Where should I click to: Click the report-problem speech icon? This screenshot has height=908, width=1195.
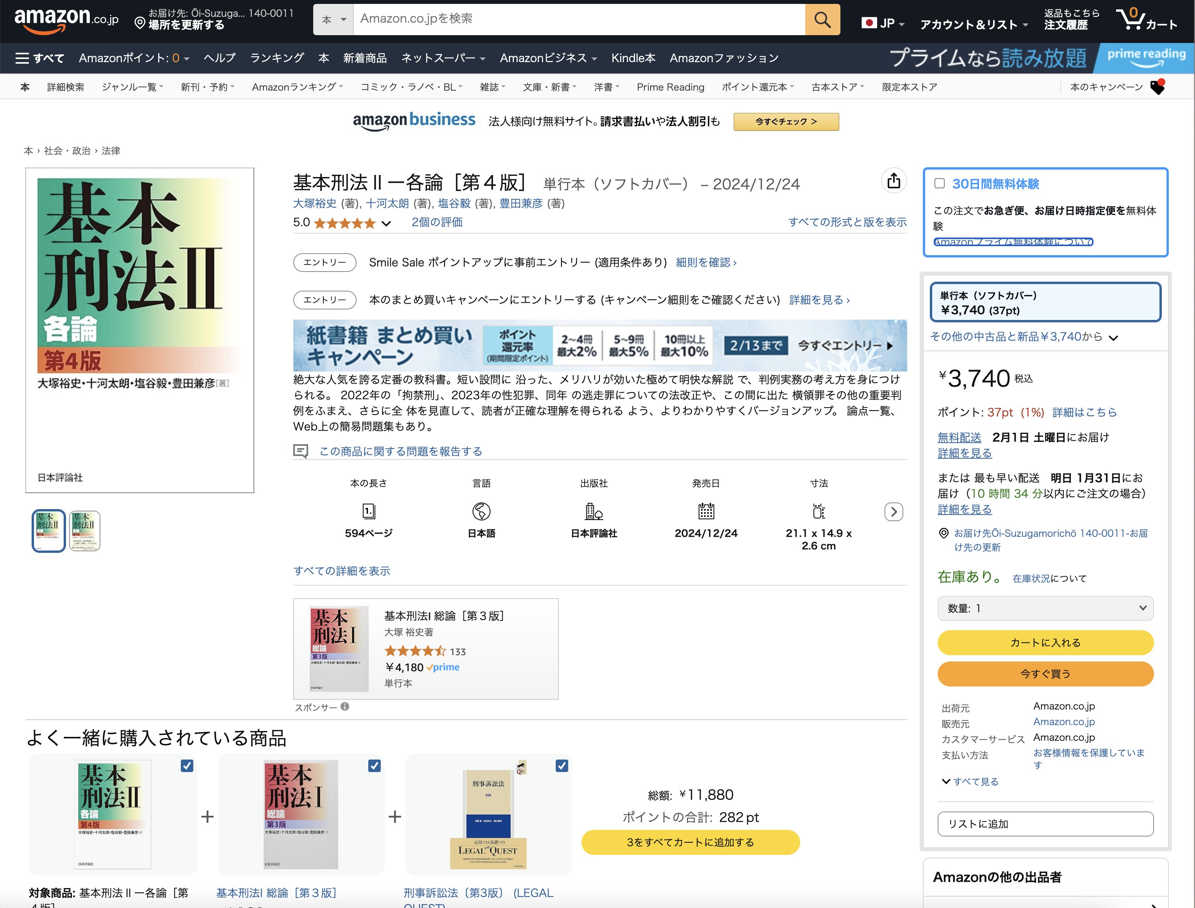[301, 451]
